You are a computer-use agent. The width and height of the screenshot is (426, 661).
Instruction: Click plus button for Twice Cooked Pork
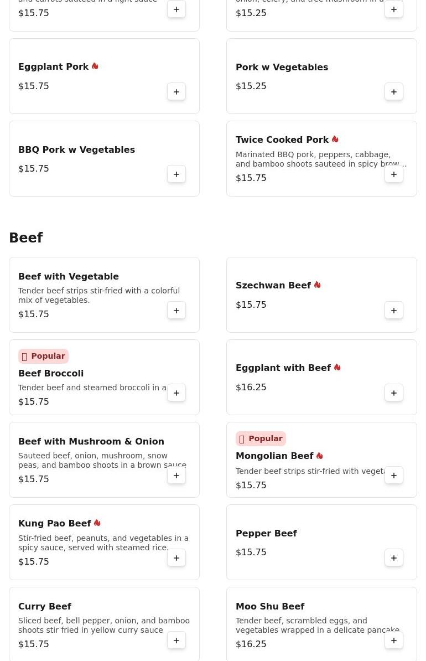pyautogui.click(x=394, y=174)
